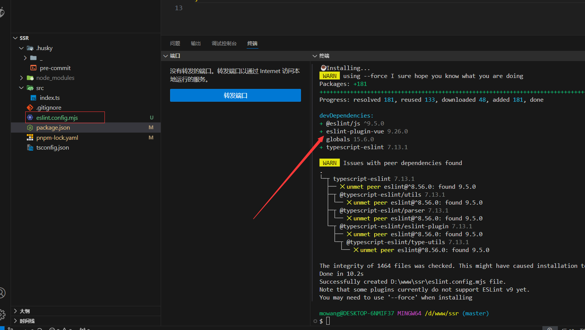Click the index.ts TypeScript file icon
The image size is (585, 330).
34,98
